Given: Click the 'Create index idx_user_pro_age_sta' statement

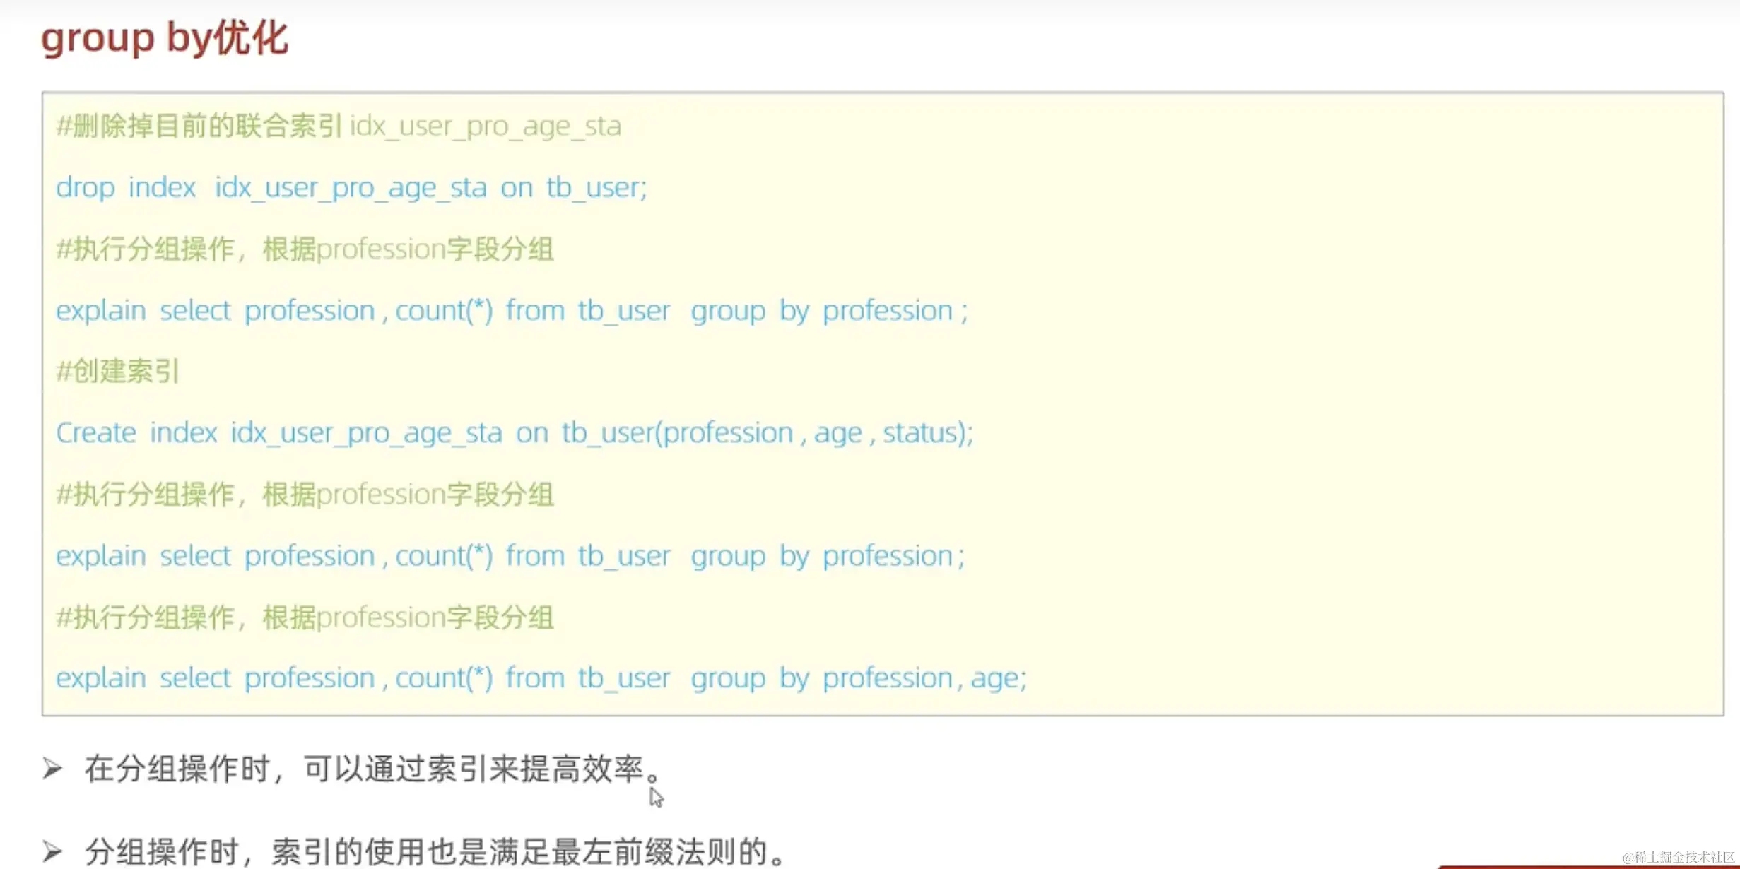Looking at the screenshot, I should pyautogui.click(x=514, y=433).
